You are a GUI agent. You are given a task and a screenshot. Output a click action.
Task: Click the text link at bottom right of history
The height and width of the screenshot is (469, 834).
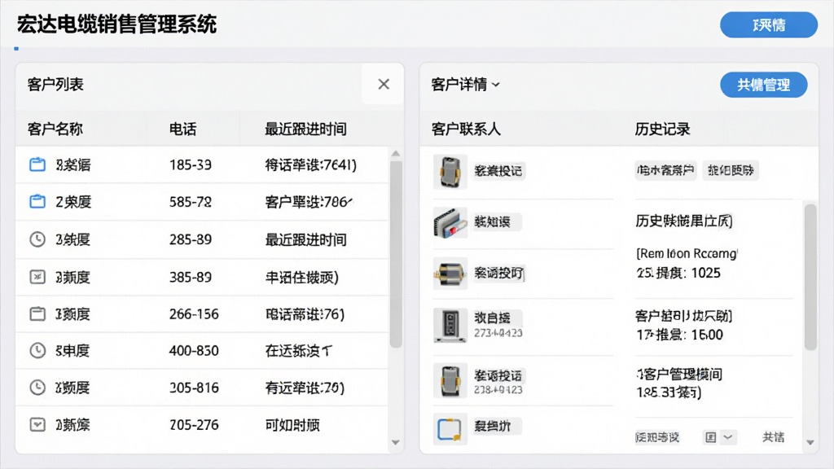773,437
